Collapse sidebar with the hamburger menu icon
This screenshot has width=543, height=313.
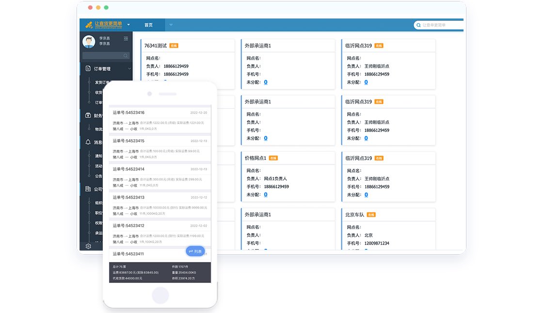point(126,39)
